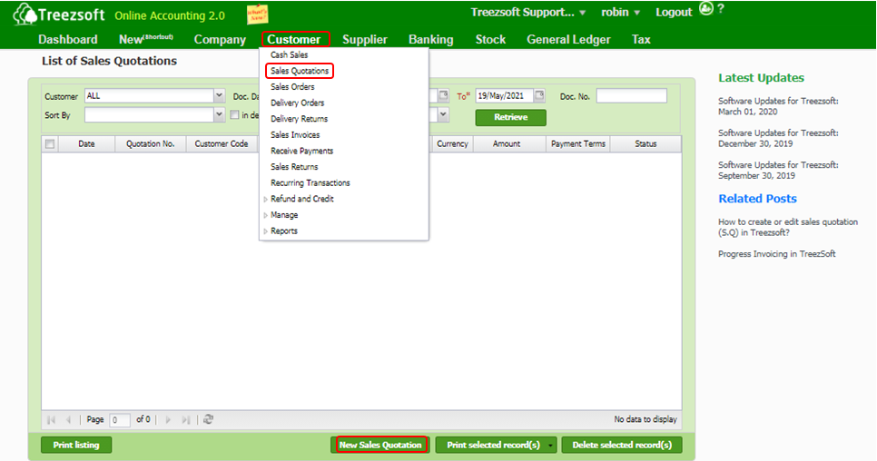
Task: Click the Treezsoft tree logo
Action: [25, 15]
